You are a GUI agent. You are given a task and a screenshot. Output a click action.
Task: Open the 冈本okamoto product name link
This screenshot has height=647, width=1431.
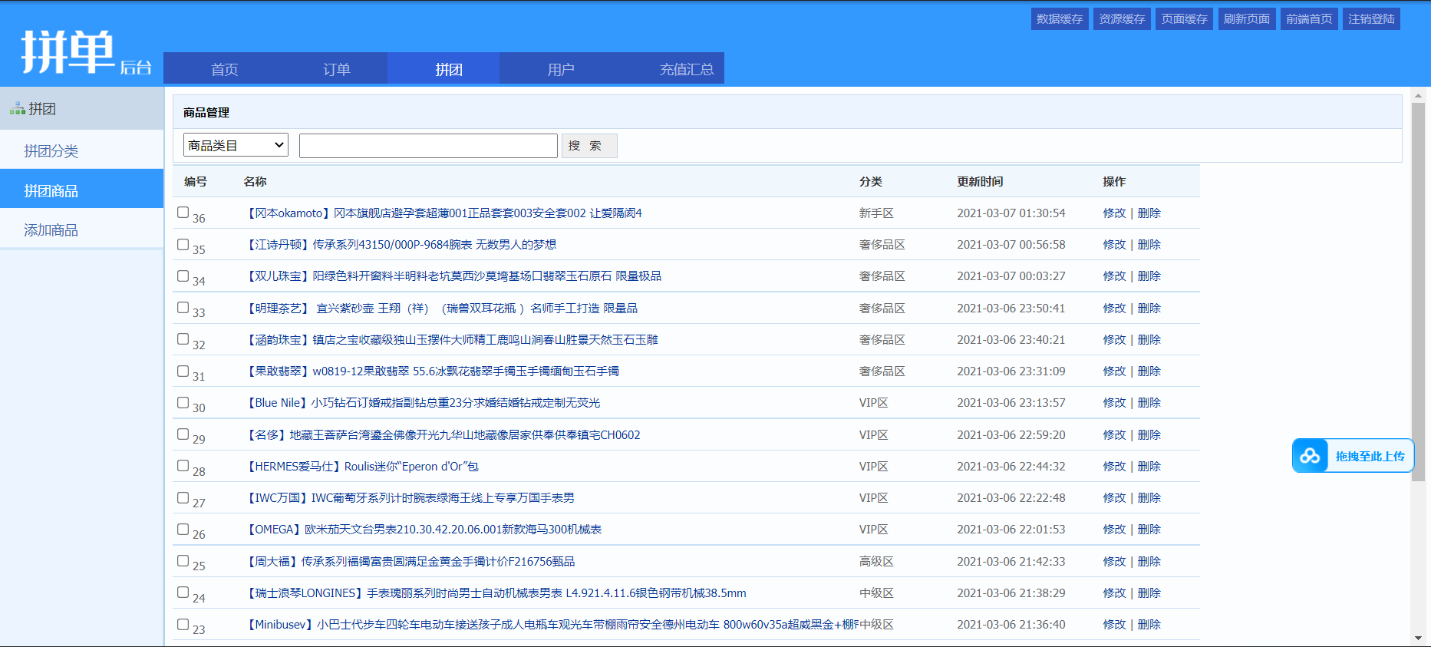443,213
